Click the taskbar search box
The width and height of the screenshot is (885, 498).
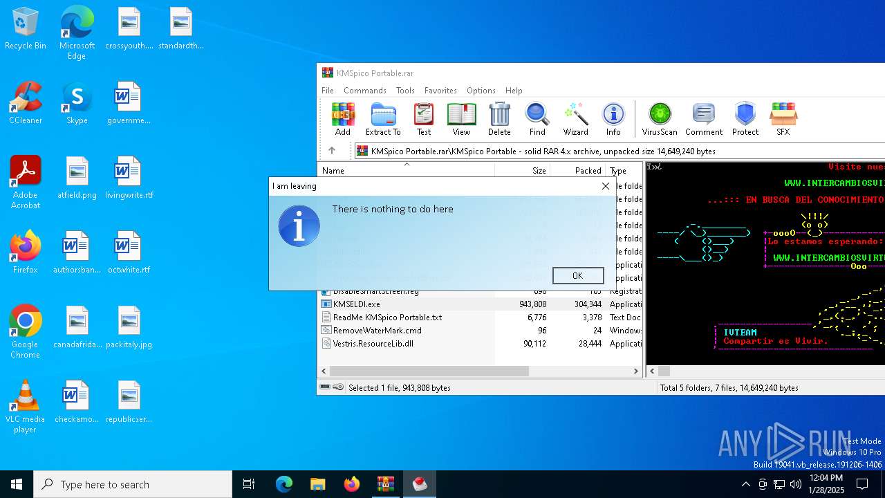(x=133, y=484)
